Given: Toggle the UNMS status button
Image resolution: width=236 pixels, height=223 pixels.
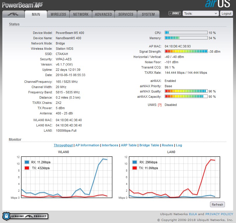Looking at the screenshot, I should [x=175, y=13].
